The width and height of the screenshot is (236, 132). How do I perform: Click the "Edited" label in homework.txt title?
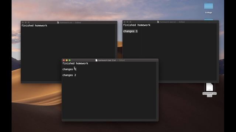(x=78, y=22)
